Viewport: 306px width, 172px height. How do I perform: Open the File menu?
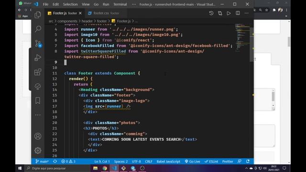point(45,4)
